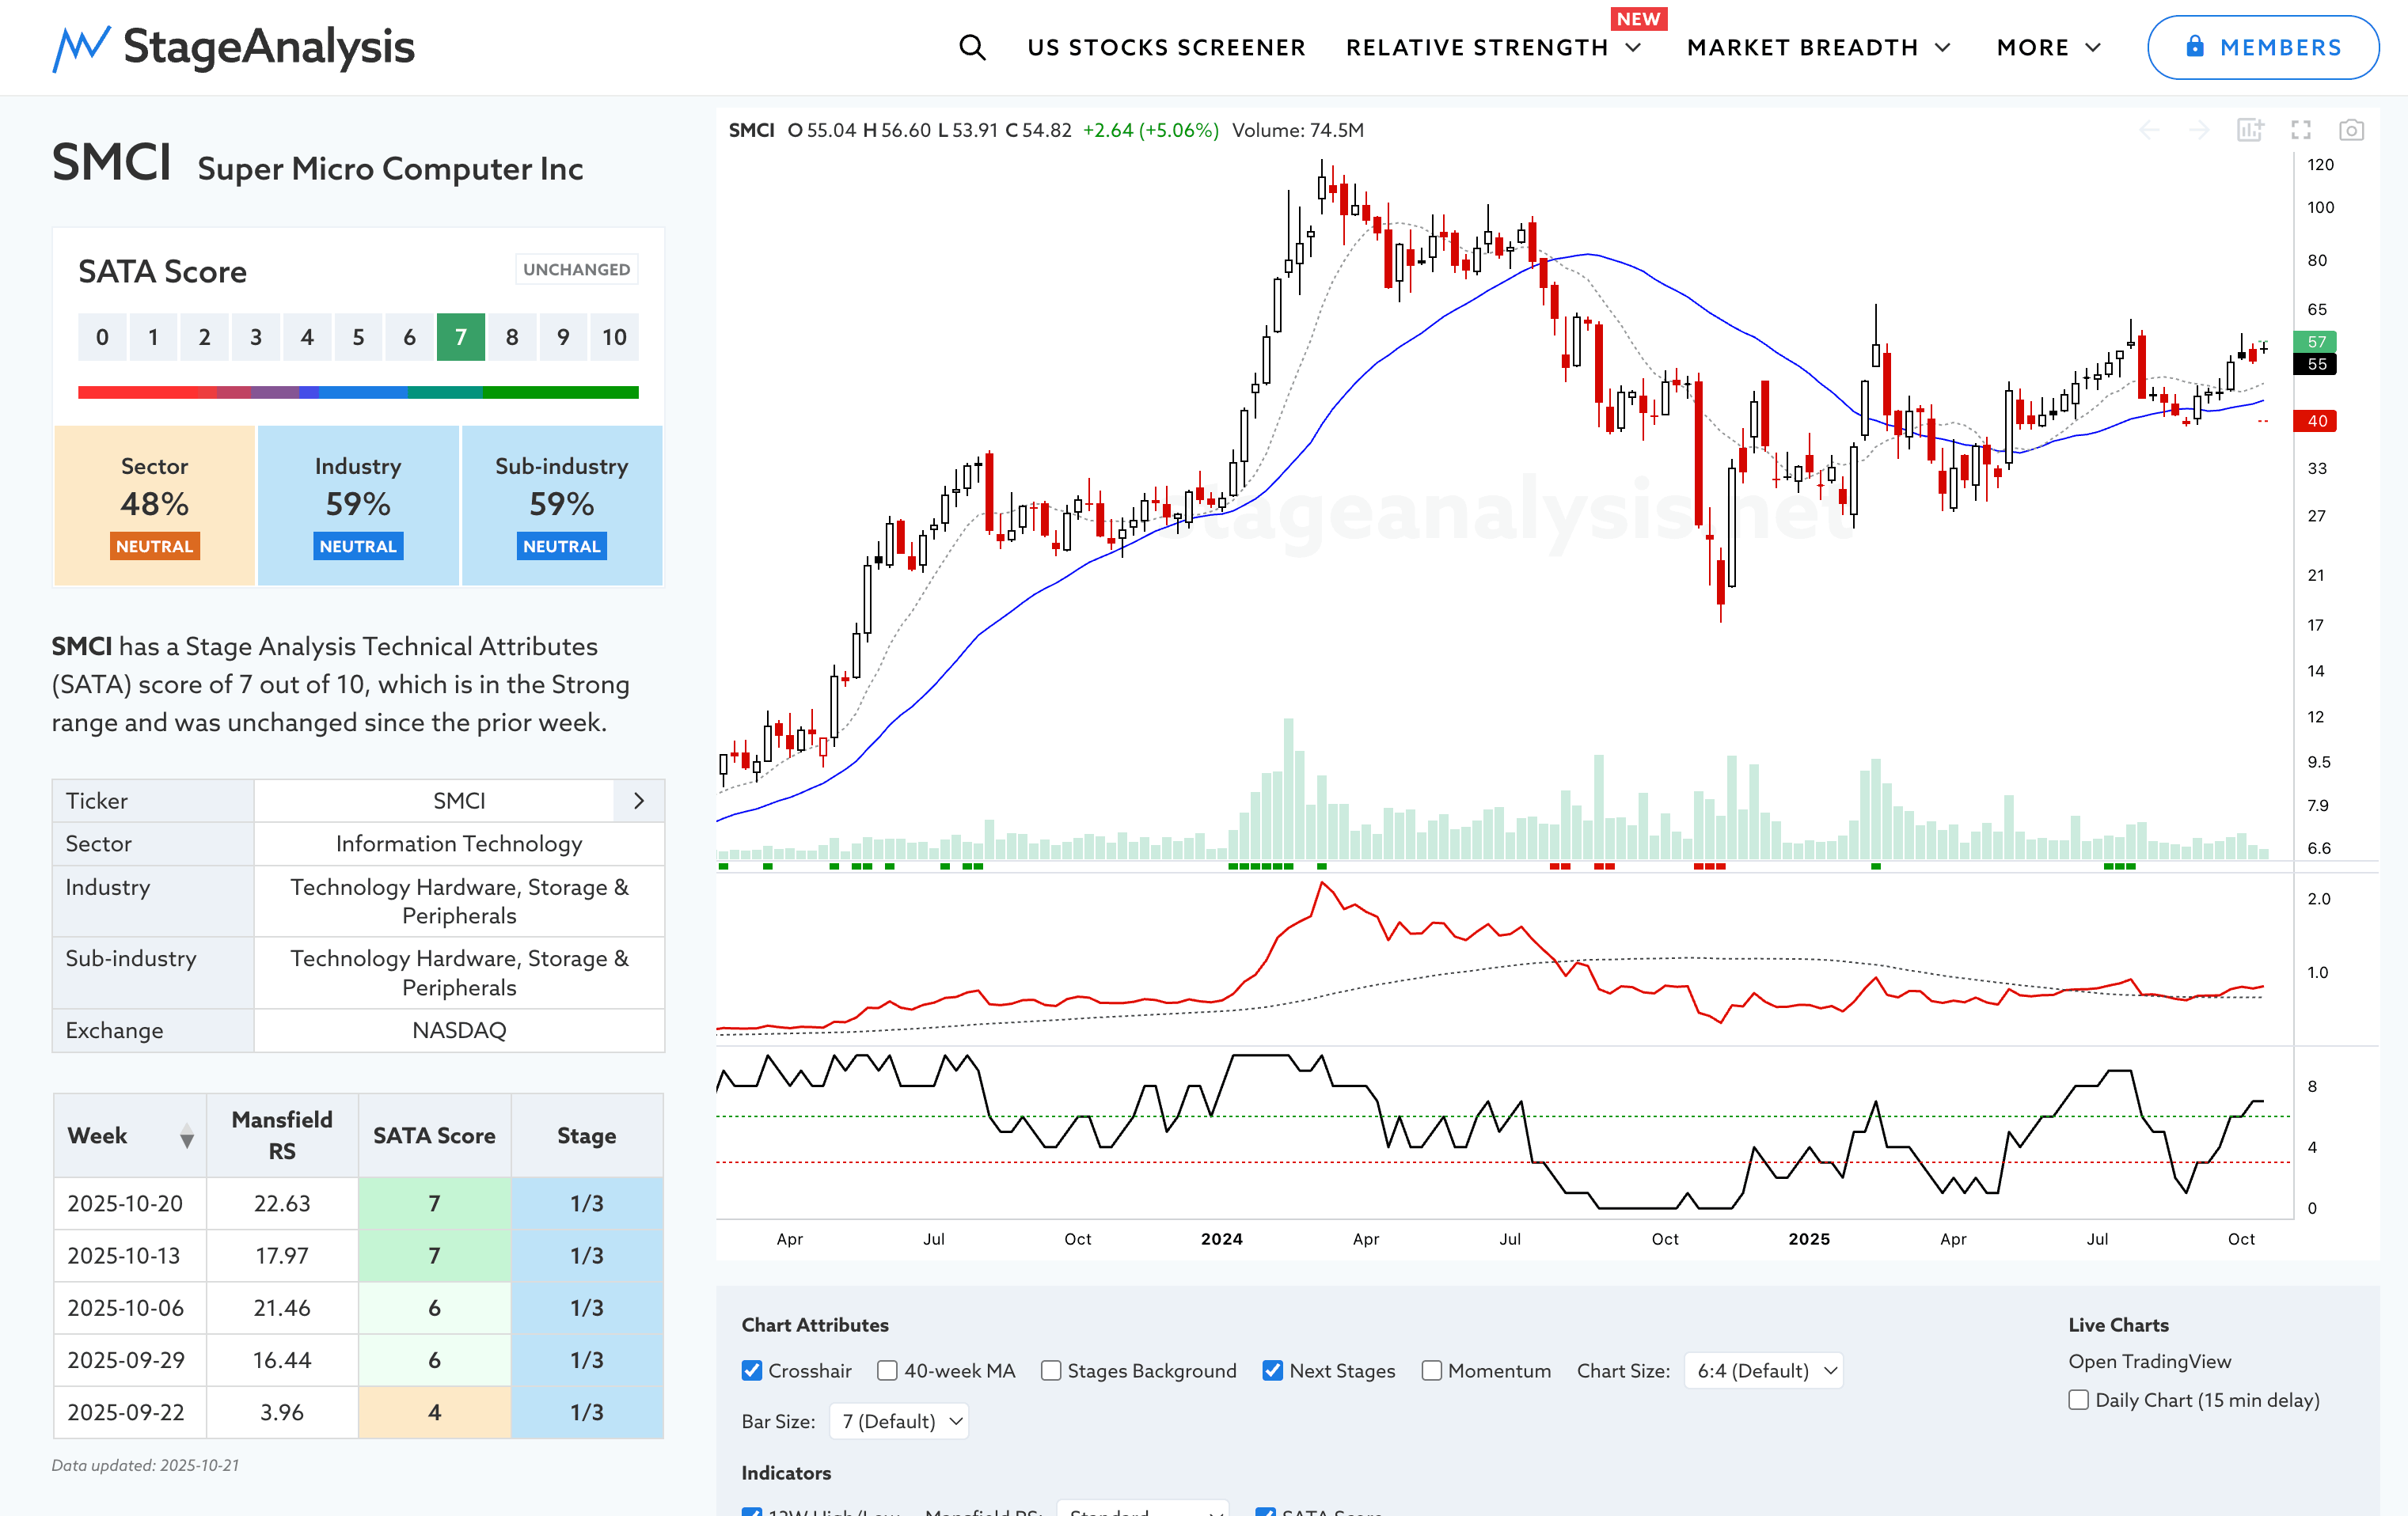The width and height of the screenshot is (2408, 1516).
Task: Open the Market Breadth menu
Action: click(1818, 48)
